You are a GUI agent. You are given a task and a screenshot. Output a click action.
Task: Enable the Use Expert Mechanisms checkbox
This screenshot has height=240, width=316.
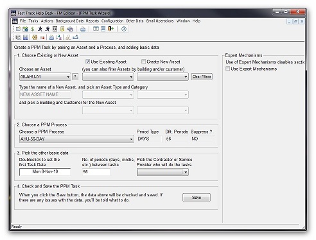pyautogui.click(x=228, y=69)
